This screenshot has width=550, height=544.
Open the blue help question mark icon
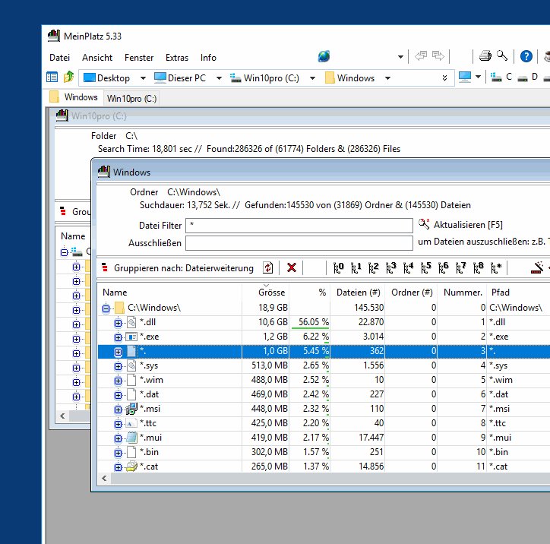(526, 56)
